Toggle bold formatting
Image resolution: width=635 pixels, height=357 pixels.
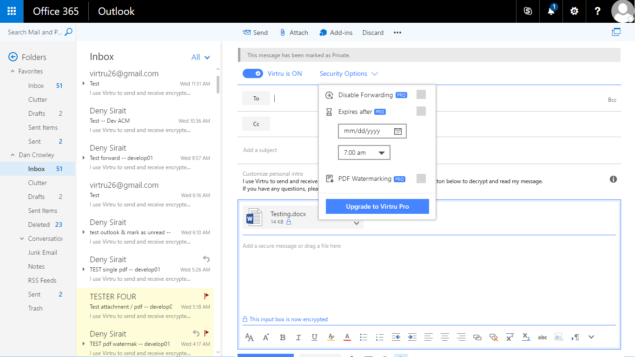coord(282,337)
